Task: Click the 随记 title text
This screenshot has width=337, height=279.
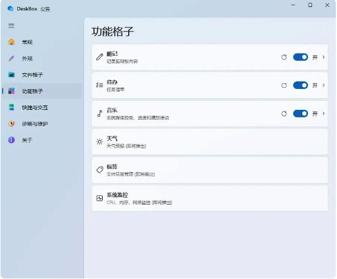Action: tap(112, 53)
